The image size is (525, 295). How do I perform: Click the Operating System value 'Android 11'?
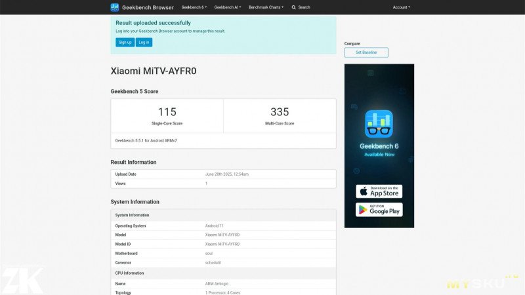pos(215,226)
